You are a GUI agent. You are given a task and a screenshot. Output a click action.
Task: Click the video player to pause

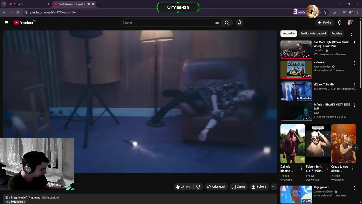140,102
